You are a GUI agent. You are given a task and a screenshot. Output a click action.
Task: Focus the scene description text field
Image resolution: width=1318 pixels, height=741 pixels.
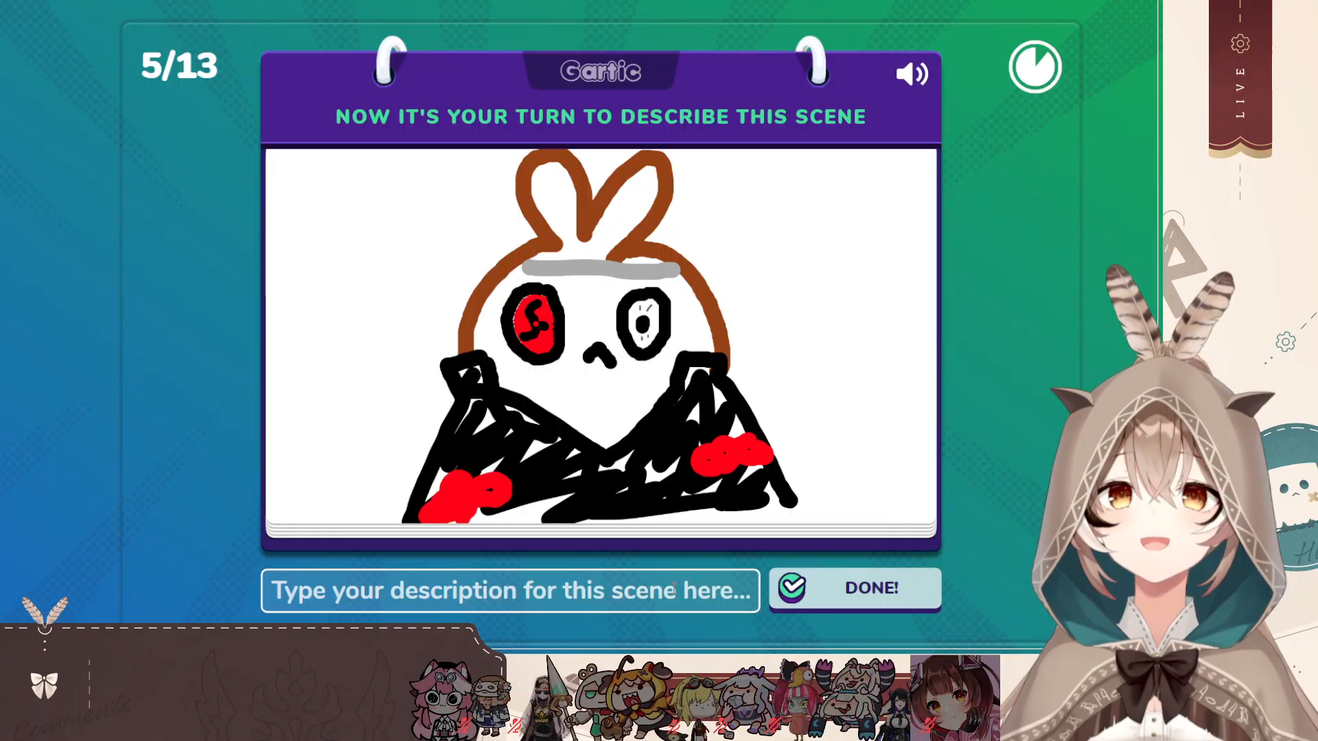point(510,590)
